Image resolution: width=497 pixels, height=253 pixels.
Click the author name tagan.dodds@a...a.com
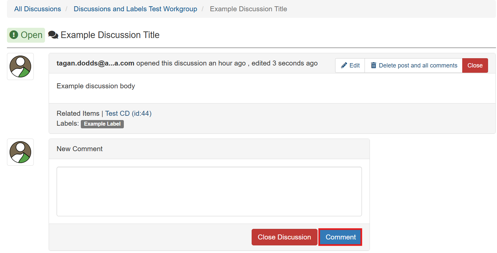(x=95, y=63)
